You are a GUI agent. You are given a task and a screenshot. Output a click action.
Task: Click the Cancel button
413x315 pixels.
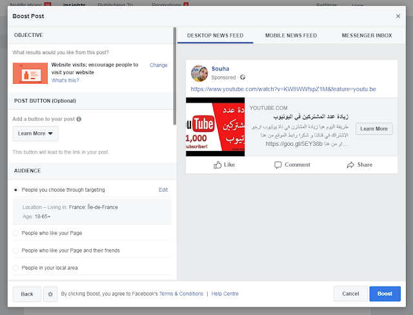pyautogui.click(x=350, y=294)
